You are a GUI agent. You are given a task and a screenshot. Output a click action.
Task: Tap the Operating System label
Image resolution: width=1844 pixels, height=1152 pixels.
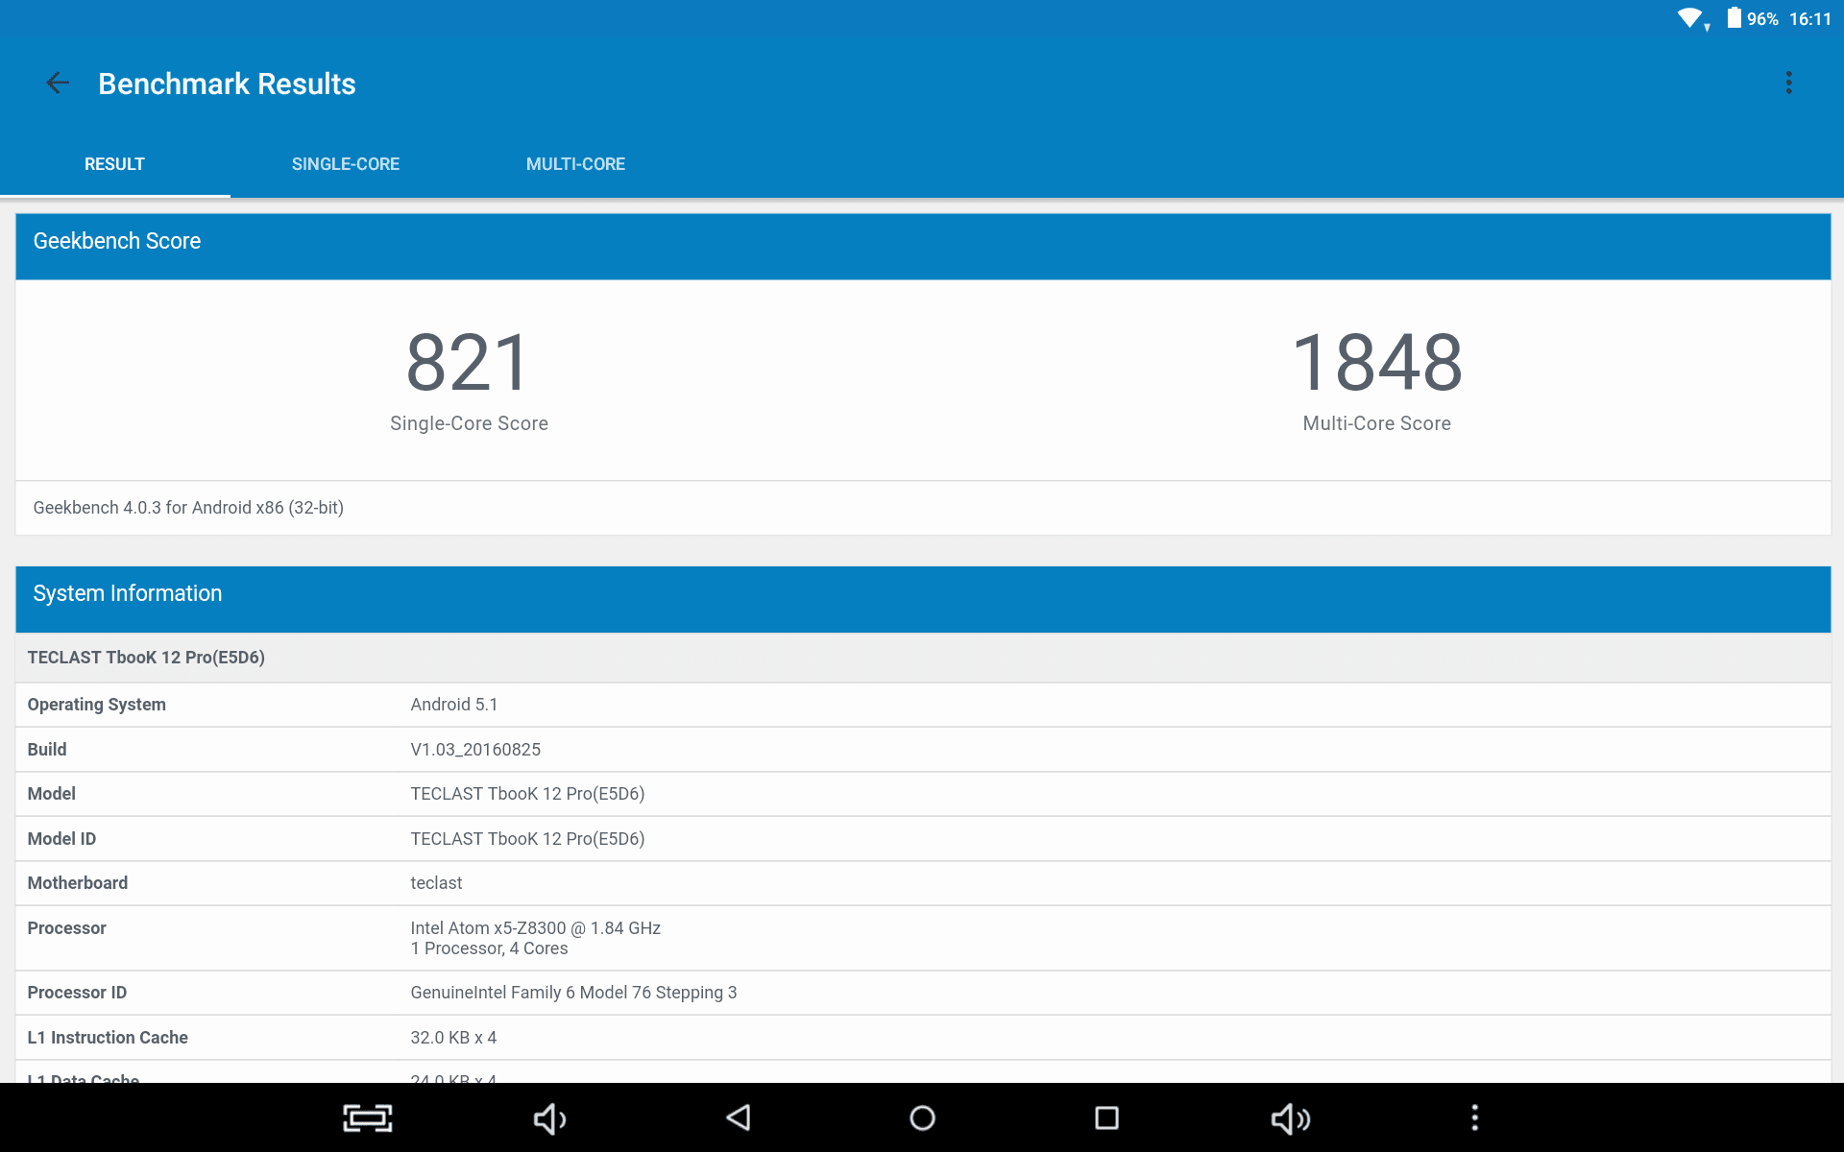coord(96,705)
